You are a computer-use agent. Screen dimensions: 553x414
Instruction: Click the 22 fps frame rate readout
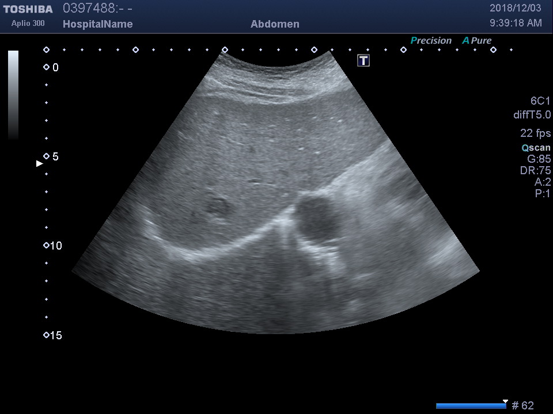click(535, 133)
